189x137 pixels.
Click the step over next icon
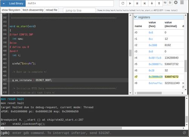144,3
